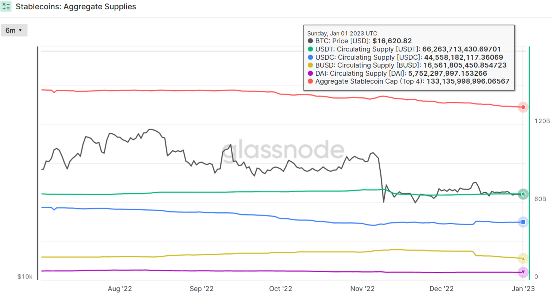552x299 pixels.
Task: Click the glassnode watermark logo
Action: click(x=283, y=150)
